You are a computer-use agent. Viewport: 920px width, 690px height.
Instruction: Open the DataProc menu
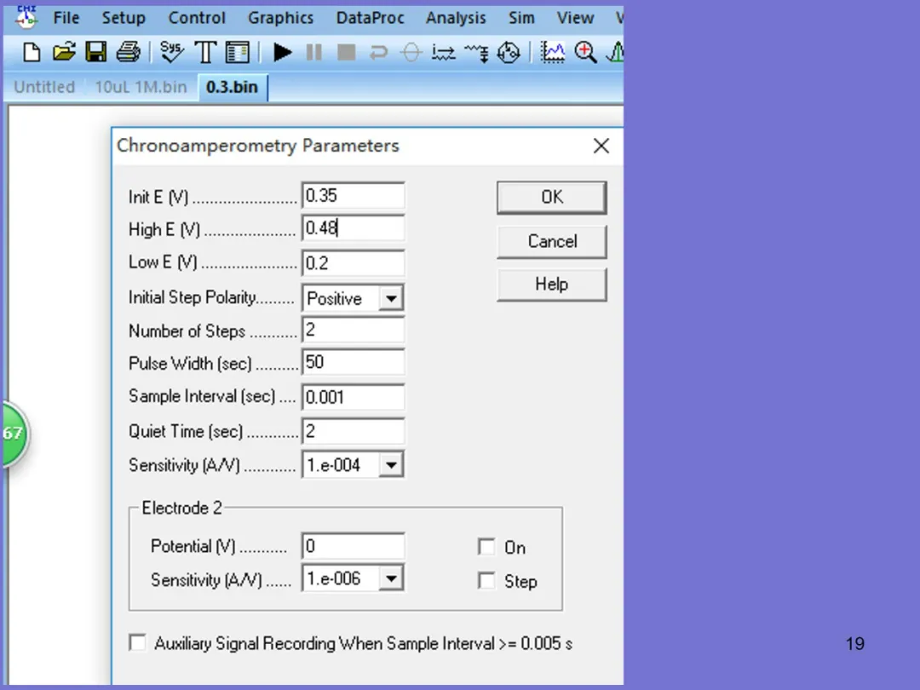tap(370, 18)
